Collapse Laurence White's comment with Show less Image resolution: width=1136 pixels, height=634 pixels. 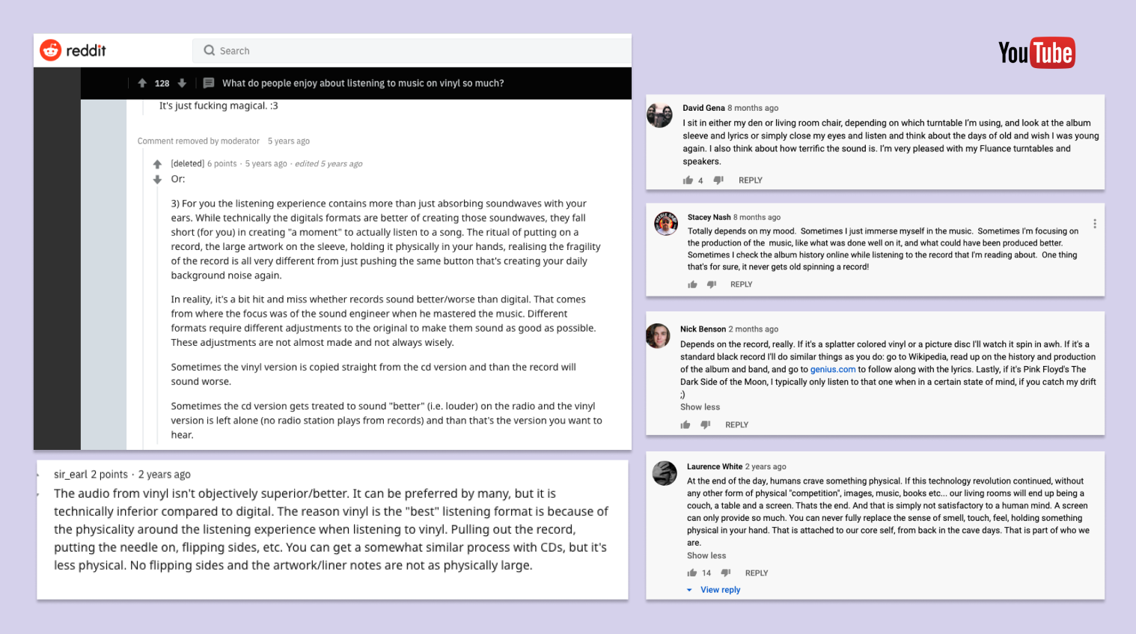pyautogui.click(x=706, y=555)
